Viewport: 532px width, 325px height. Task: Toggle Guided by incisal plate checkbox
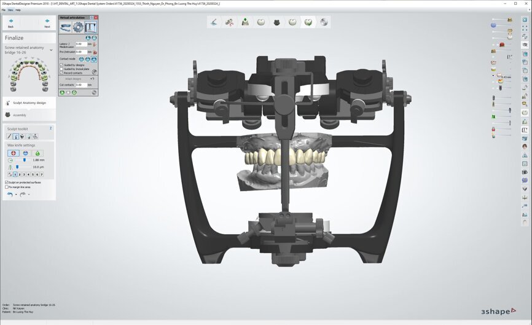(61, 69)
